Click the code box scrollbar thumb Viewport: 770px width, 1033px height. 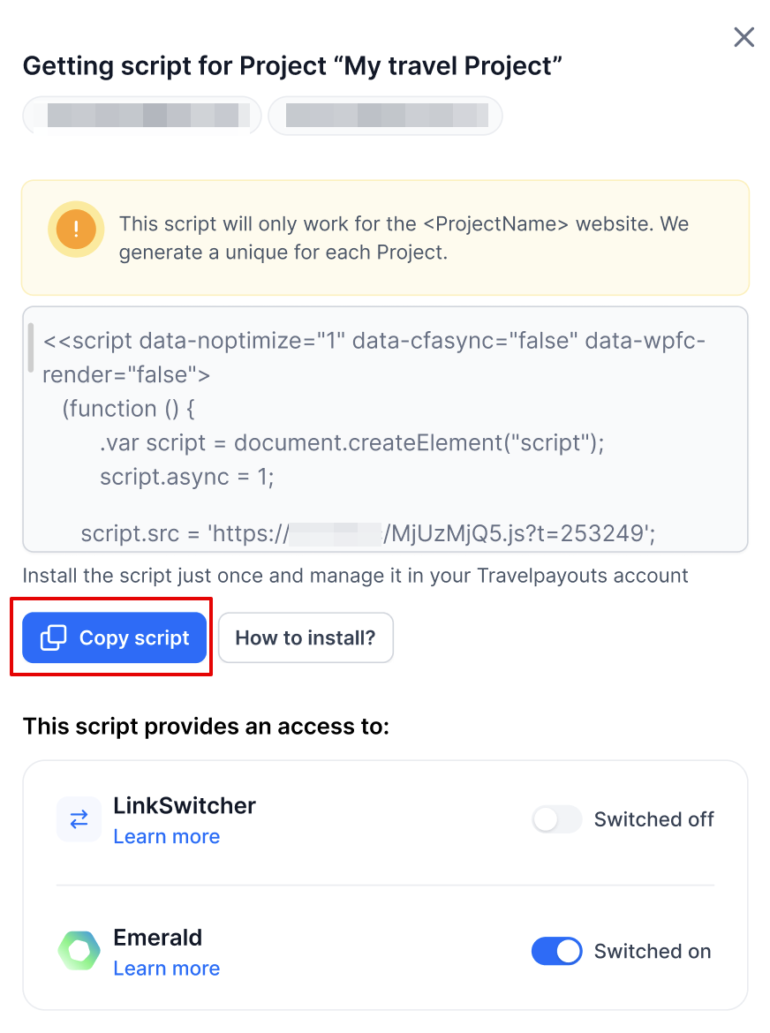point(31,347)
